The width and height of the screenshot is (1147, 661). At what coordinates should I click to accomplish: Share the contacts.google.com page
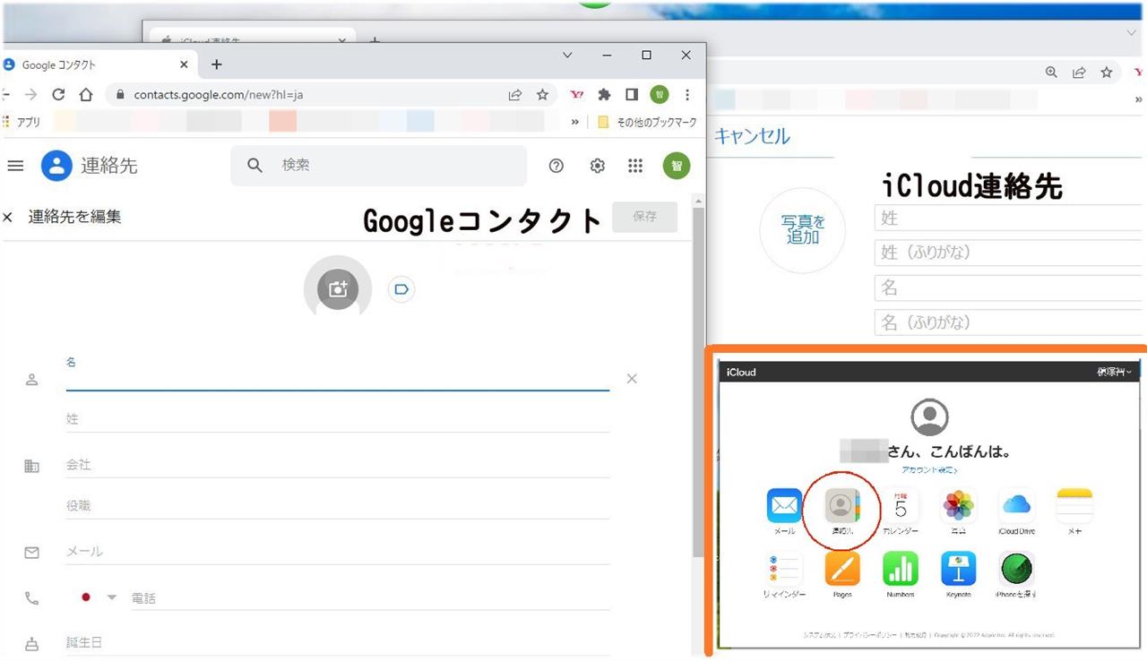[x=515, y=94]
